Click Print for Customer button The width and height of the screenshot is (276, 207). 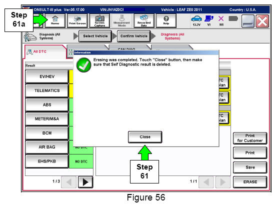(250, 138)
